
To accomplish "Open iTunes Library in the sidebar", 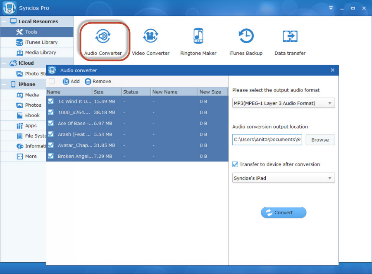I will (37, 42).
